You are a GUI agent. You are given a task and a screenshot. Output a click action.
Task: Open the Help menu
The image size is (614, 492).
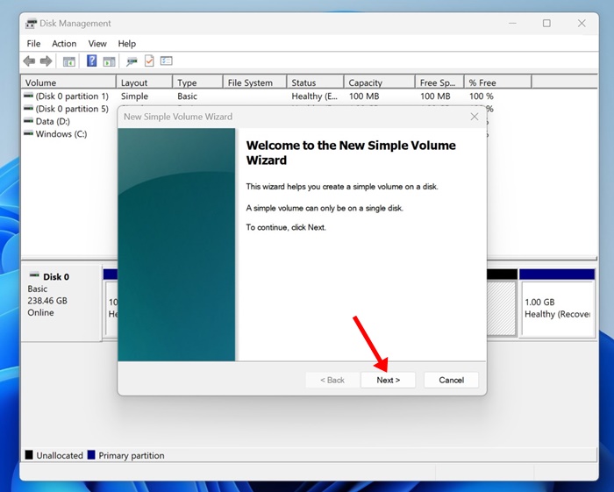[x=127, y=44]
